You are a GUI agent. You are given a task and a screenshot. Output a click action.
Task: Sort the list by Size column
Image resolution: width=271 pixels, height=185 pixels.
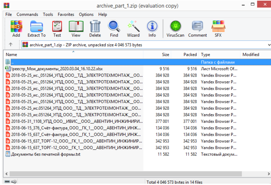(157, 54)
